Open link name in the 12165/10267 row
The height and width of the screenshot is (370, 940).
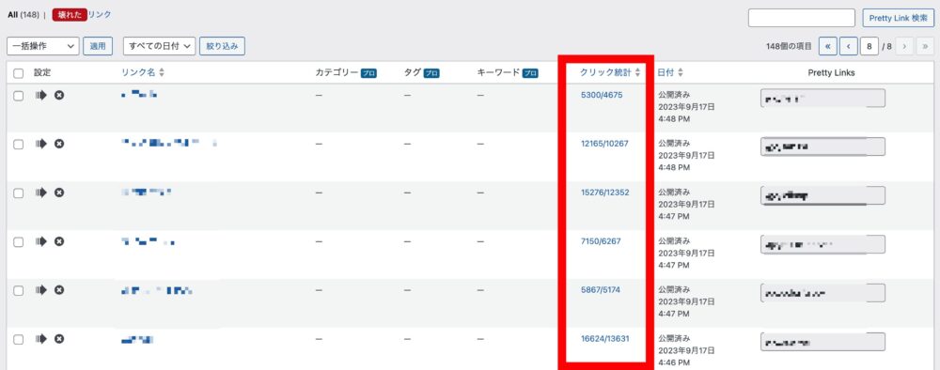168,143
